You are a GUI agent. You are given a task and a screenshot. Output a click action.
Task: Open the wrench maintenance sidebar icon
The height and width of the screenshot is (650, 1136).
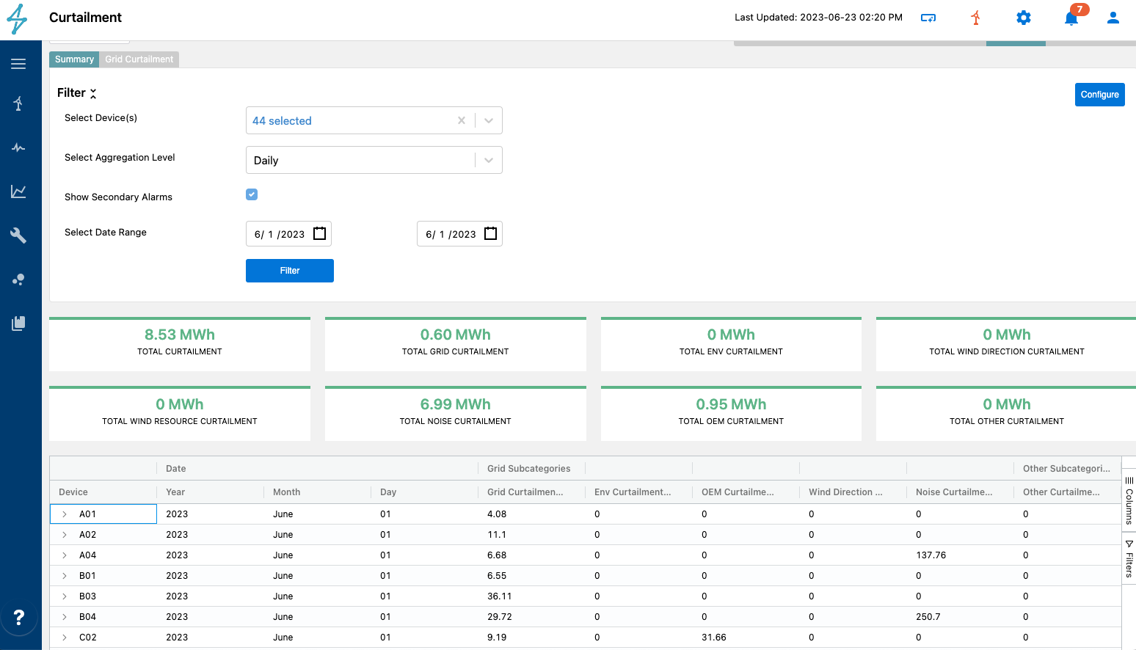click(x=18, y=235)
